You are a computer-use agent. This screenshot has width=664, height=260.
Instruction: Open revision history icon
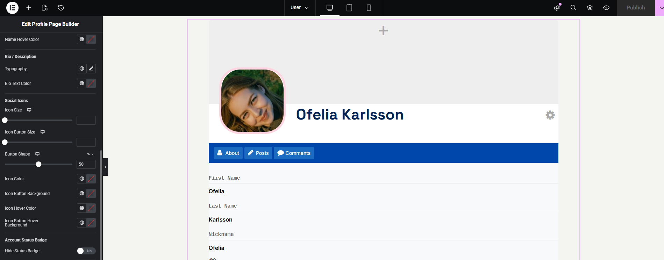tap(61, 8)
